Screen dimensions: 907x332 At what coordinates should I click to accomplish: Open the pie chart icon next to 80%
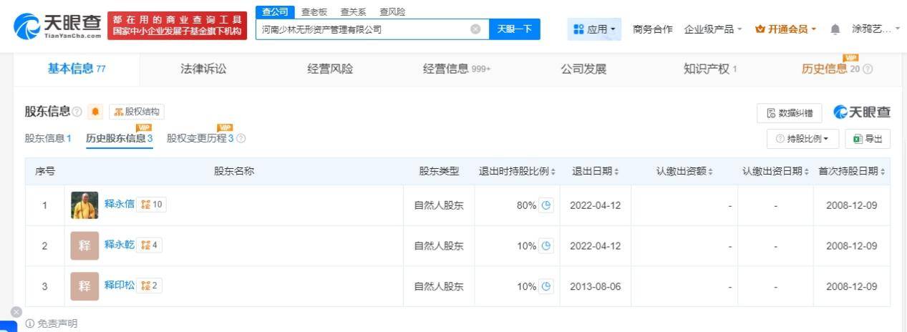click(546, 205)
